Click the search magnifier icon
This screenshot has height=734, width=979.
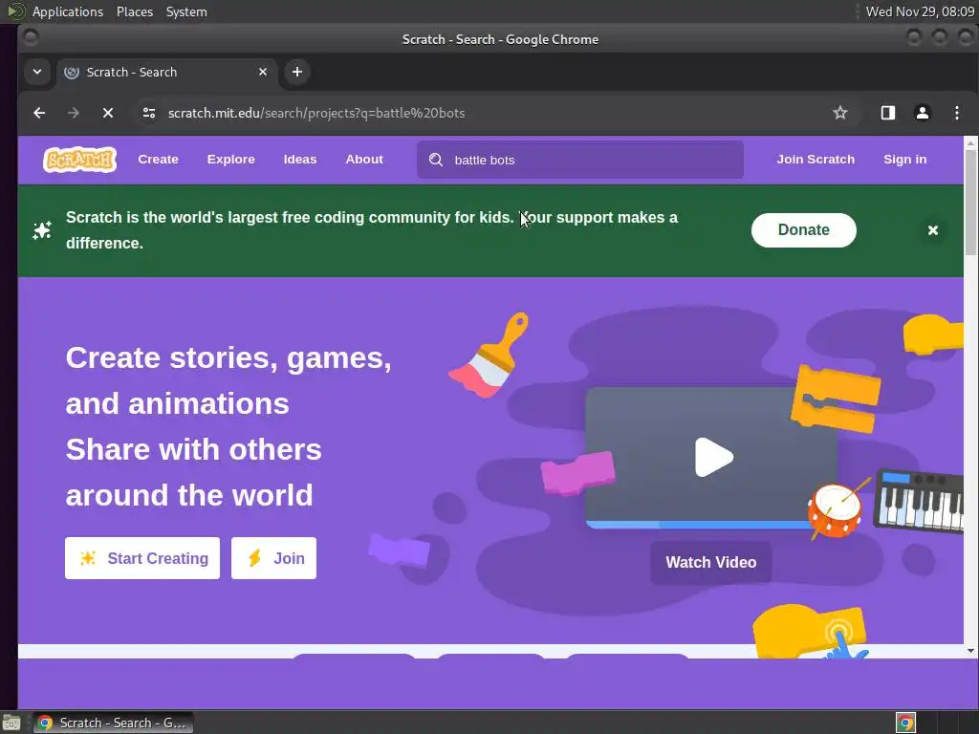pyautogui.click(x=436, y=160)
